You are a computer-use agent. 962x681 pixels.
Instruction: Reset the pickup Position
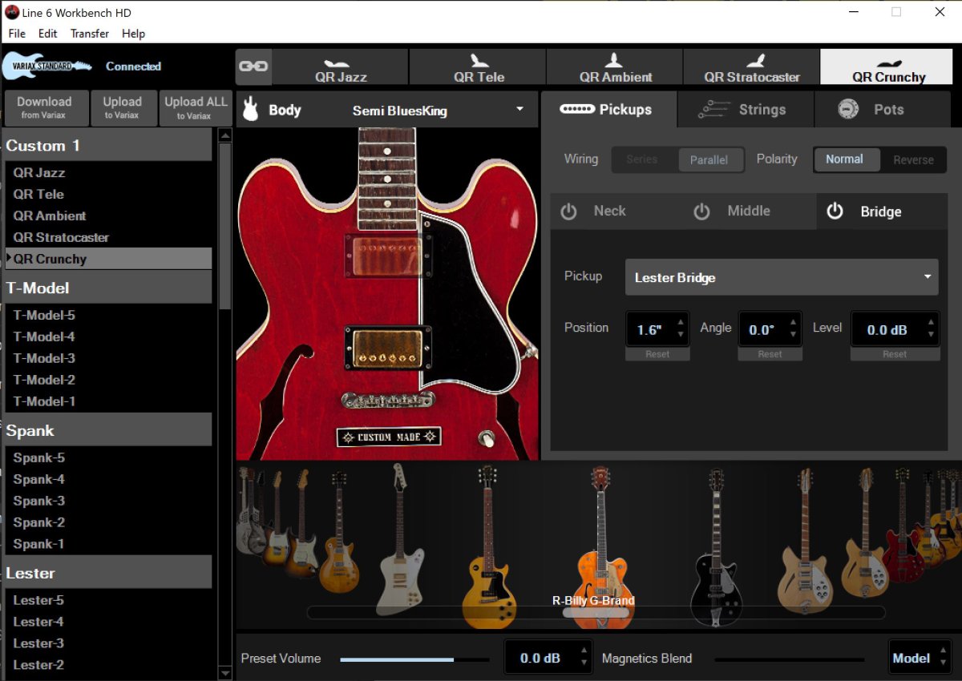[x=657, y=354]
